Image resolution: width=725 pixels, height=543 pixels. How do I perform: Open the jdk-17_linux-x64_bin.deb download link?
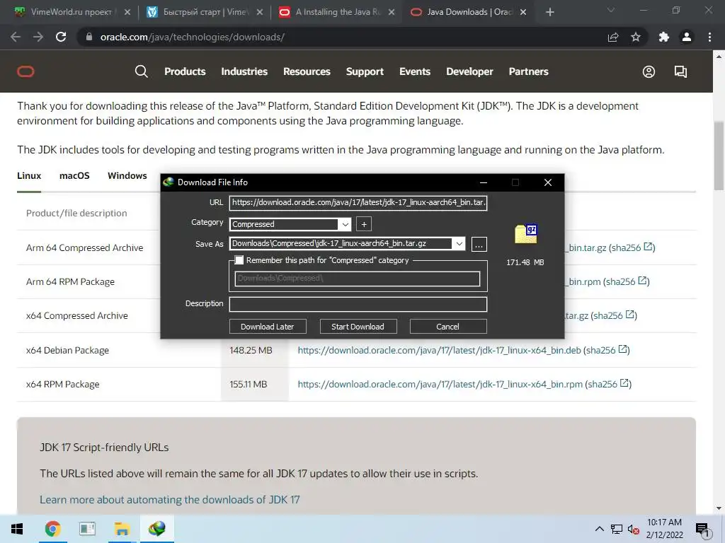point(439,350)
